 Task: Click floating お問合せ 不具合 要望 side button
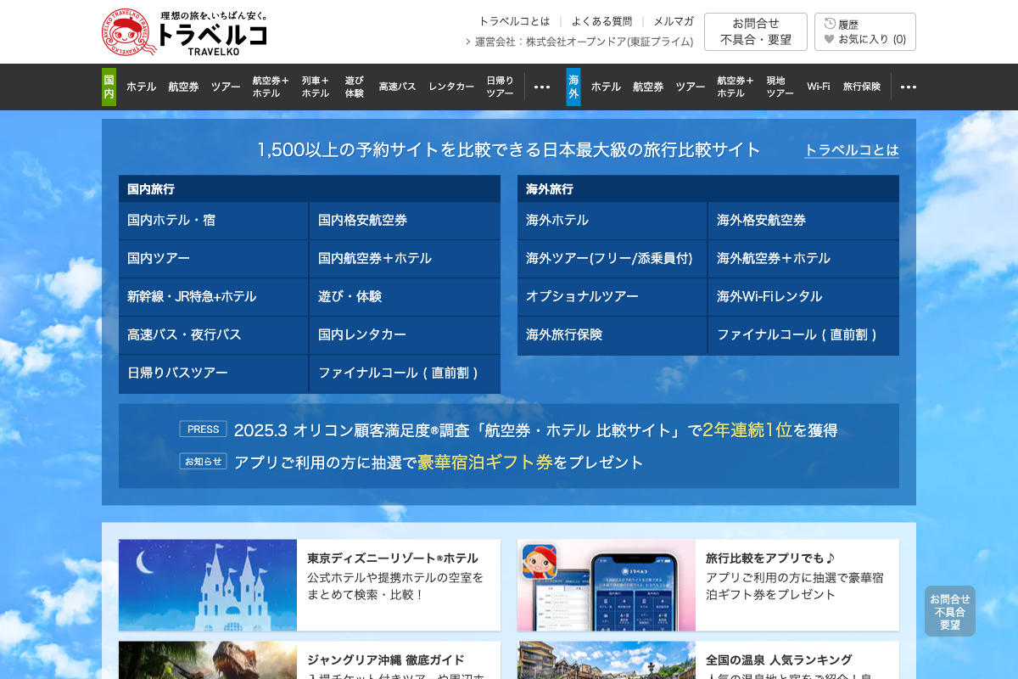[949, 611]
